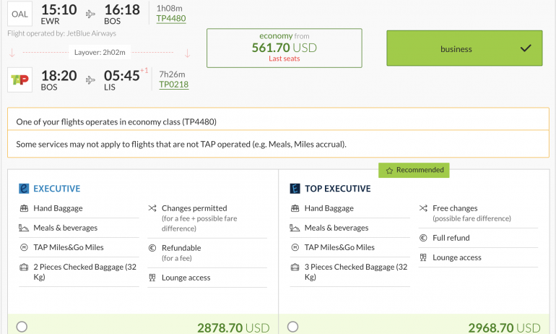Click the TAP airline logo

tap(19, 79)
